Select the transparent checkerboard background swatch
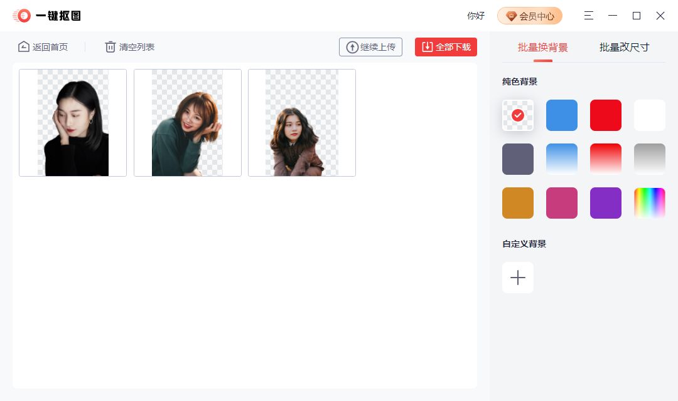 517,115
